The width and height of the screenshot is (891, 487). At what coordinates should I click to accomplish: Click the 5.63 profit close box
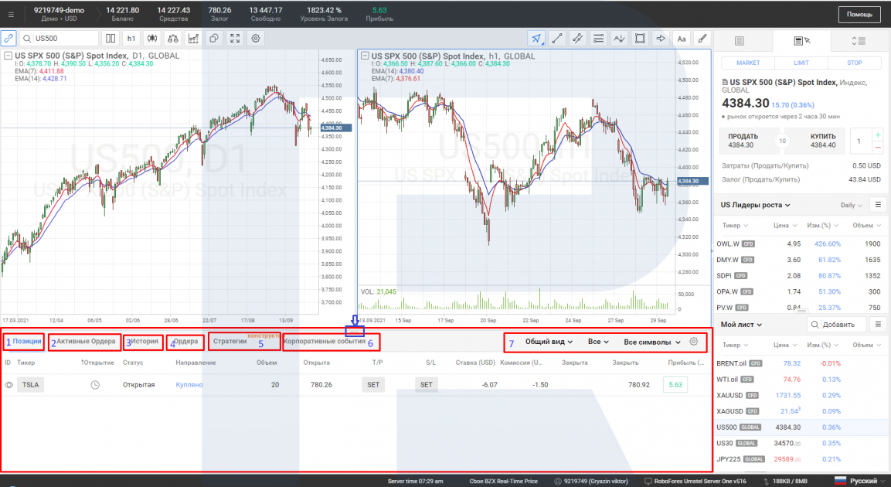point(675,385)
